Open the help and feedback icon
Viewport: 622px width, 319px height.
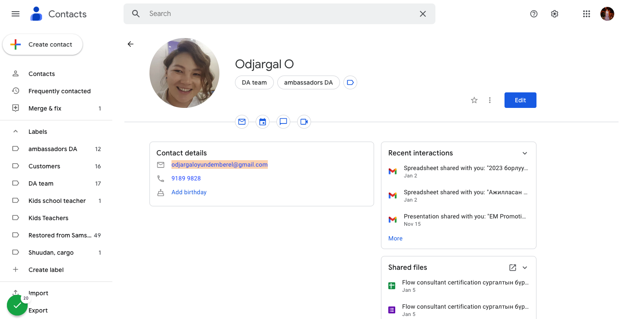(534, 14)
